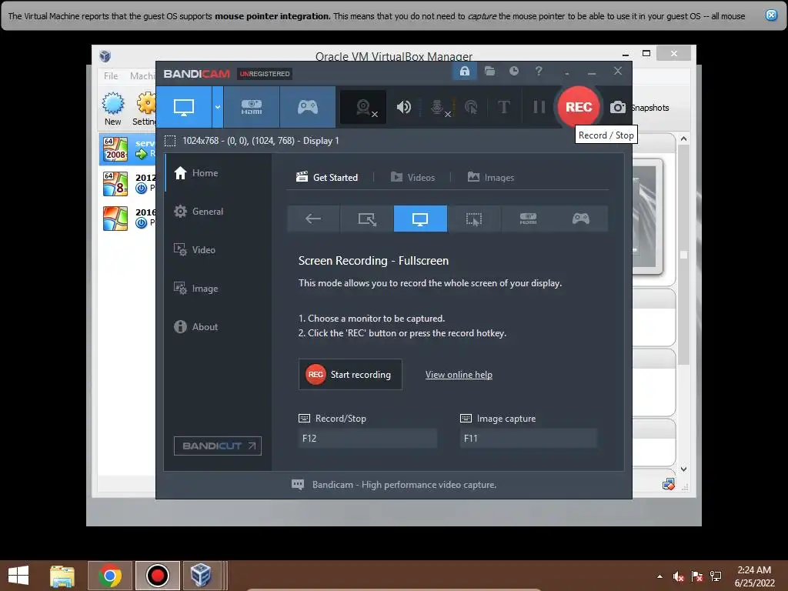This screenshot has width=788, height=591.
Task: Toggle mouse click effect icon
Action: tap(472, 107)
